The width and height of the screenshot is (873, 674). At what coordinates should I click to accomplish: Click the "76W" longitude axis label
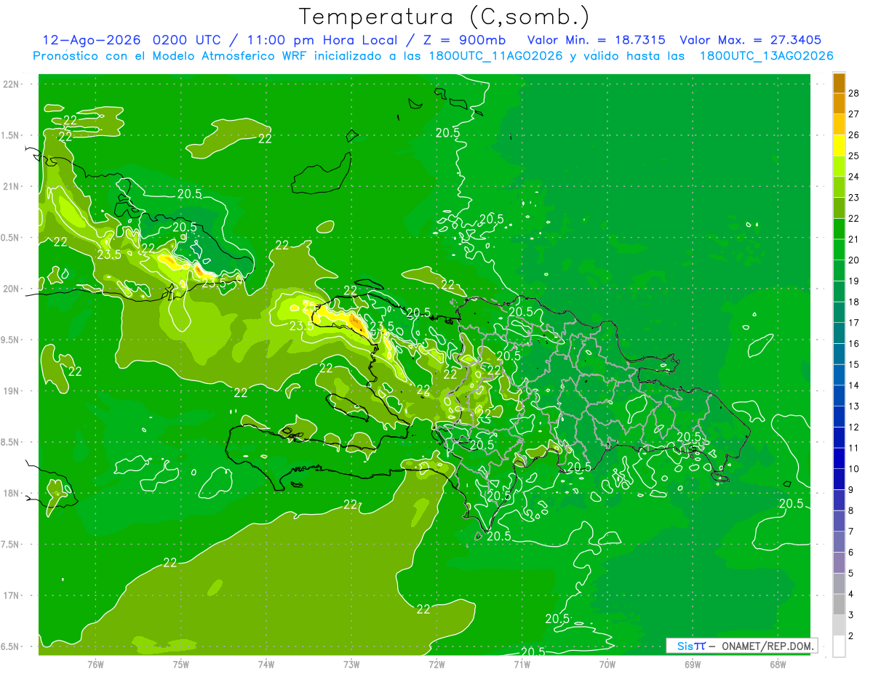pos(95,664)
